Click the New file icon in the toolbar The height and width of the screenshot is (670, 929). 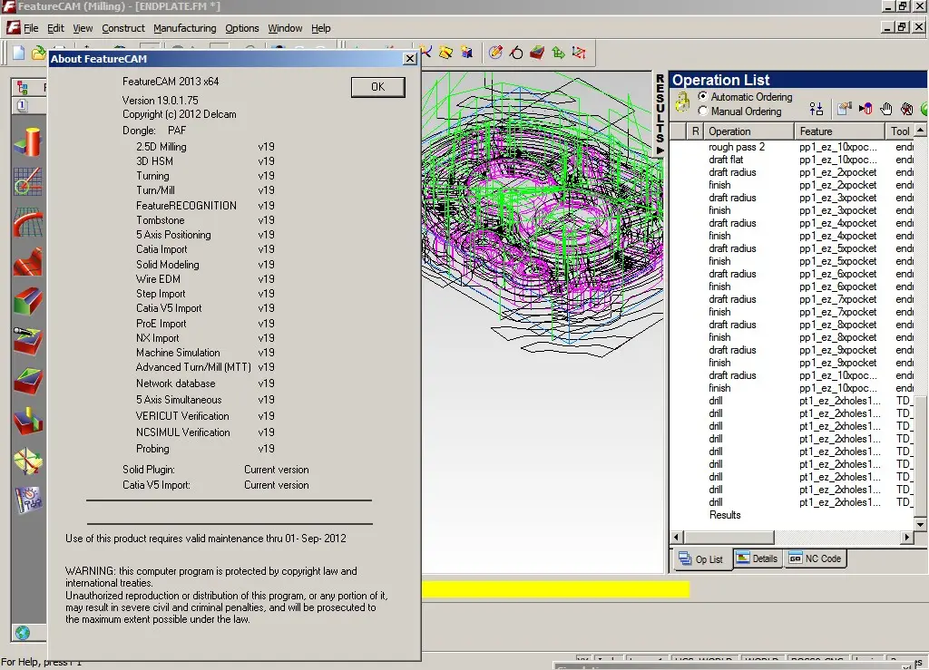click(19, 53)
